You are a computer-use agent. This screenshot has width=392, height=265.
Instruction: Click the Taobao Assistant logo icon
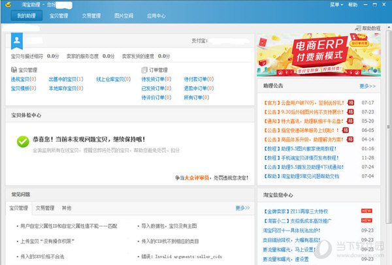pos(8,5)
